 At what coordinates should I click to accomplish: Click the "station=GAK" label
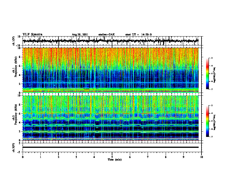pyautogui.click(x=107, y=35)
